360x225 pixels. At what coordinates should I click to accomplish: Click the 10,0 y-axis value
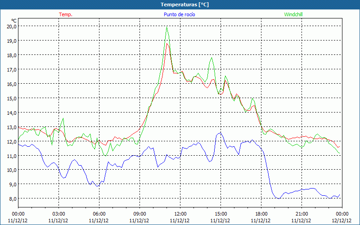click(12, 170)
